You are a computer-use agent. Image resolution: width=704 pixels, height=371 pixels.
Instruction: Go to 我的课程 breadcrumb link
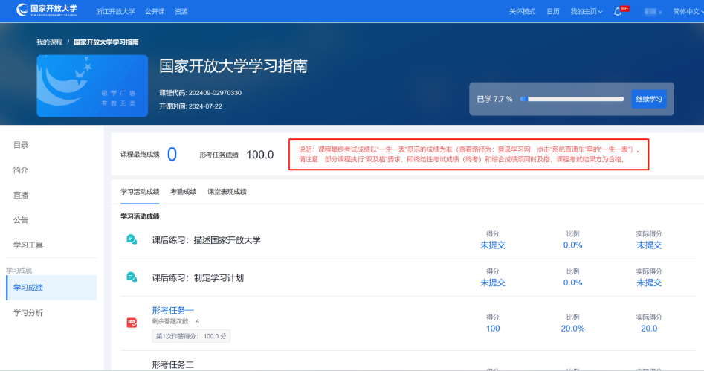(x=49, y=42)
